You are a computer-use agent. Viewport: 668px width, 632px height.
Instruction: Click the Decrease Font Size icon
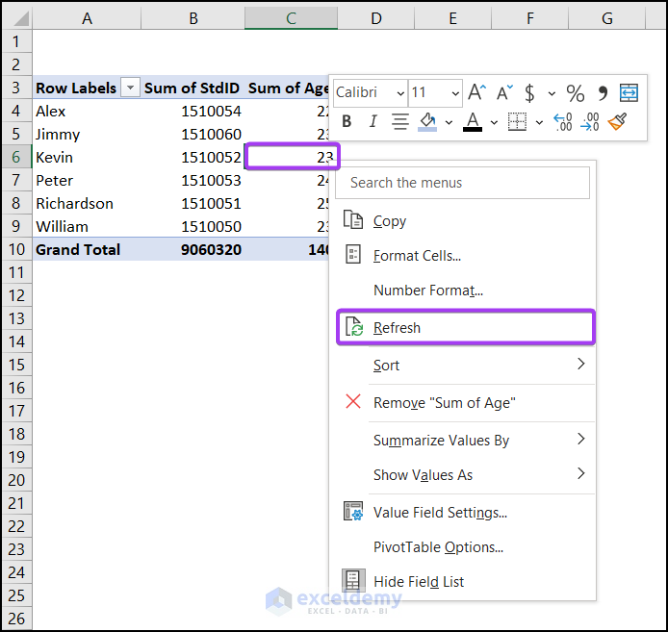503,93
